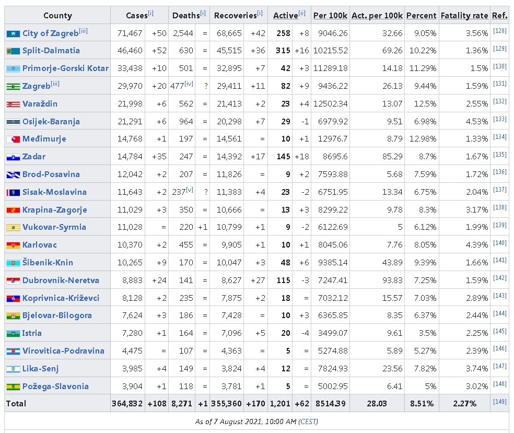Open the City of Zagreb link

(51, 33)
